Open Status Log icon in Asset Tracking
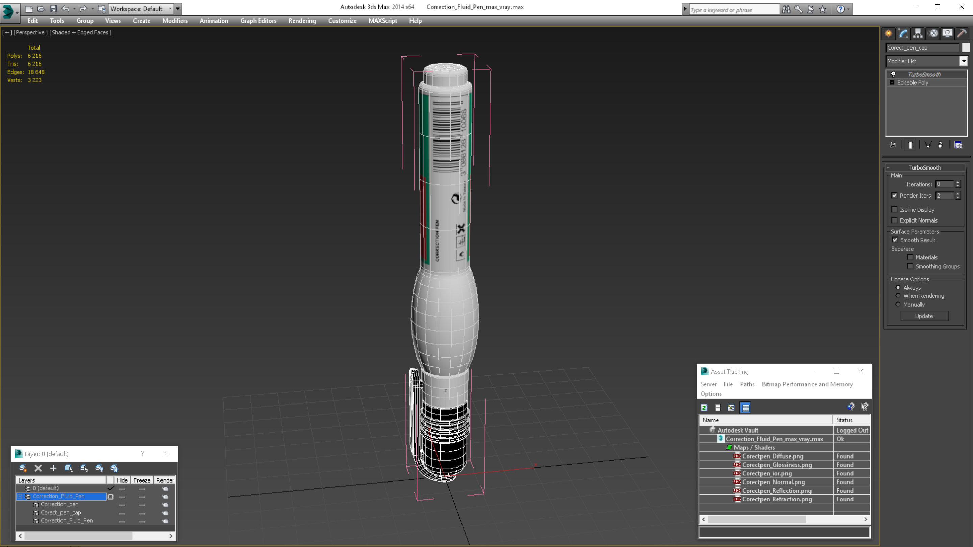 (718, 408)
